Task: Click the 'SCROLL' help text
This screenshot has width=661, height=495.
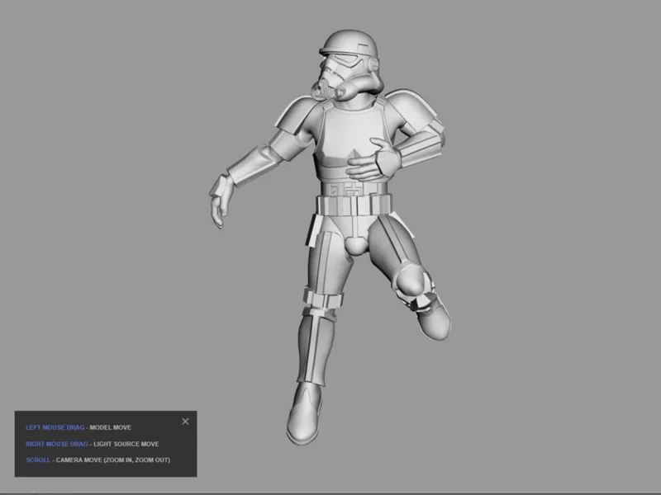Action: [38, 460]
